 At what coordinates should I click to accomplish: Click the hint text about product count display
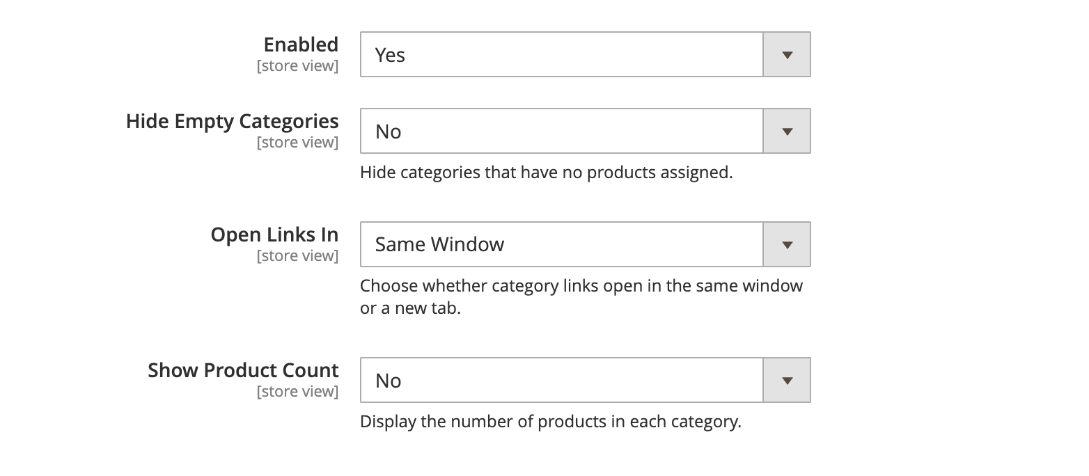point(551,421)
